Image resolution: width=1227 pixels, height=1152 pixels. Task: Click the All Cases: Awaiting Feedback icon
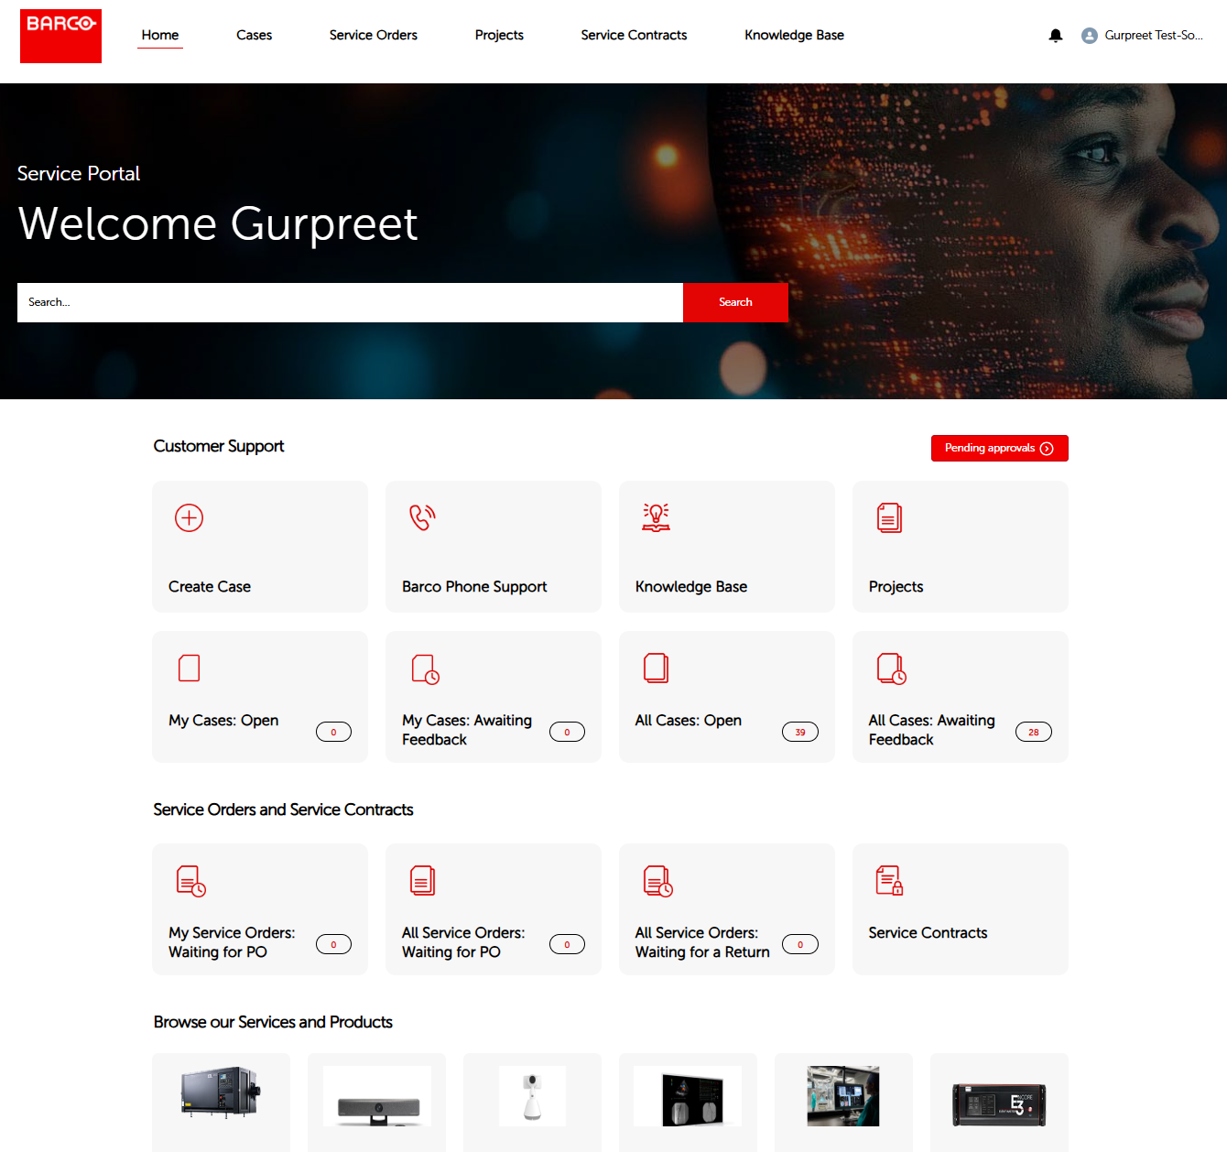coord(891,668)
